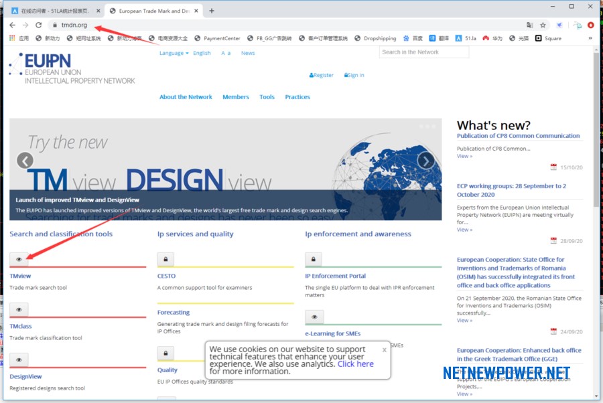
Task: Click the lock icon above Quality
Action: pos(165,353)
